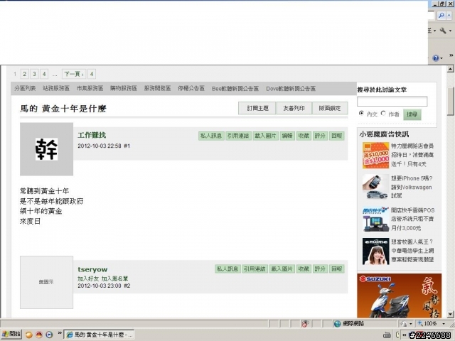The width and height of the screenshot is (455, 341).
Task: Go to page 2 of thread
Action: click(25, 74)
